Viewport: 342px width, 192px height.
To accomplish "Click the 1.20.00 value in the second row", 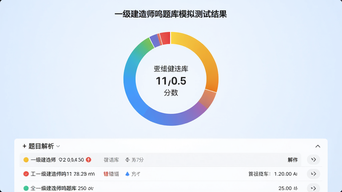I will 283,174.
